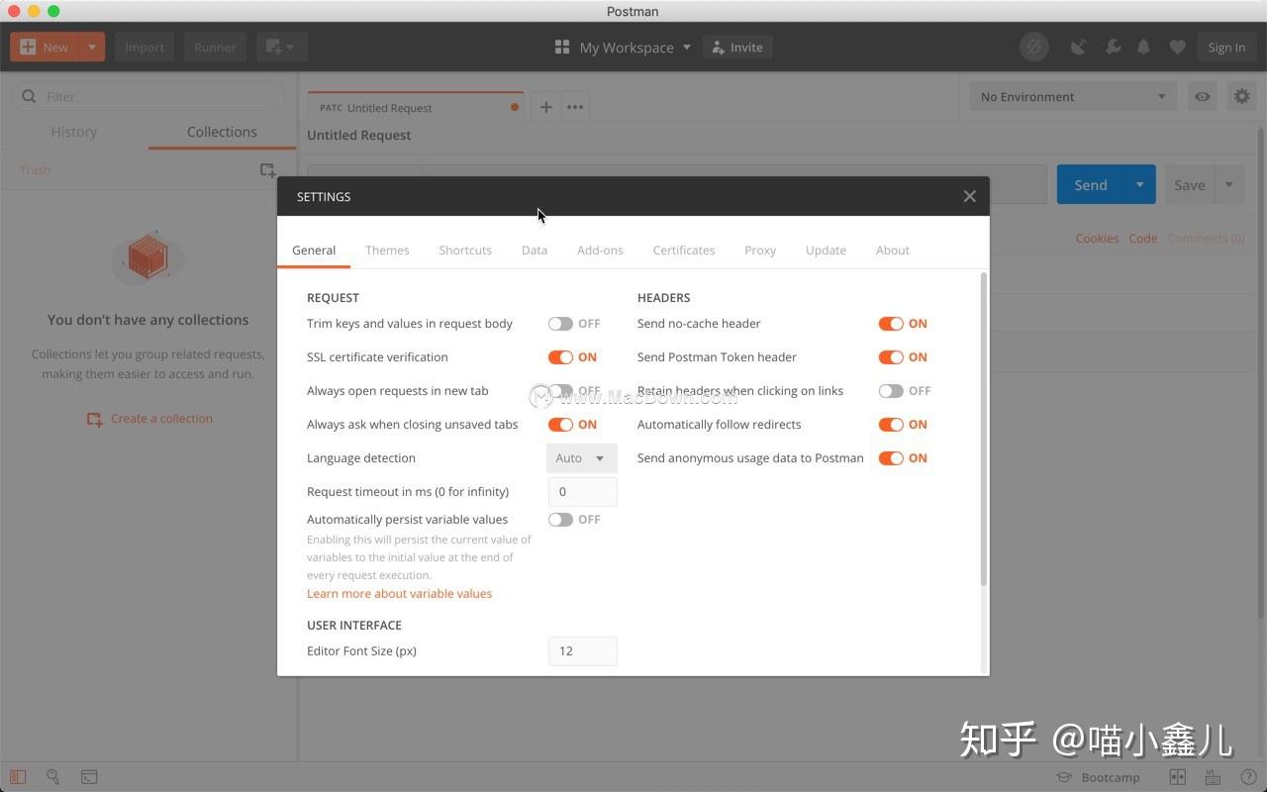Open the environment quick look eye icon

pos(1202,96)
